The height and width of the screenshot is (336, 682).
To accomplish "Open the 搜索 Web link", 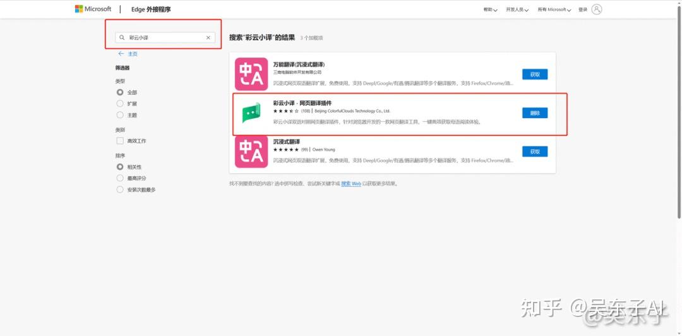I will (351, 184).
